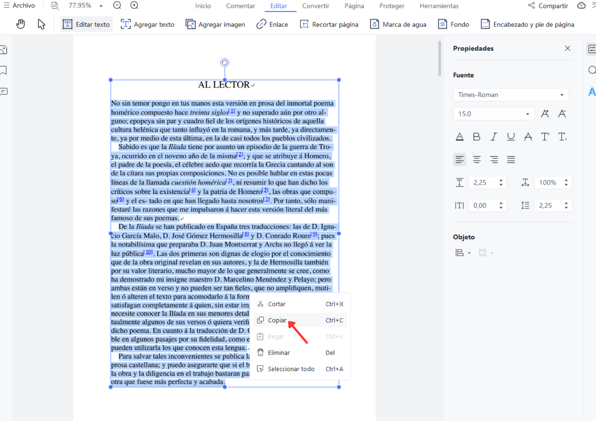Switch to the Proteger tab
Image resolution: width=596 pixels, height=421 pixels.
tap(392, 6)
